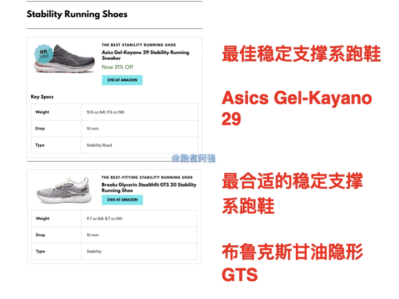399x299 pixels.
Task: Select the Stability Running Shoes heading
Action: point(77,14)
